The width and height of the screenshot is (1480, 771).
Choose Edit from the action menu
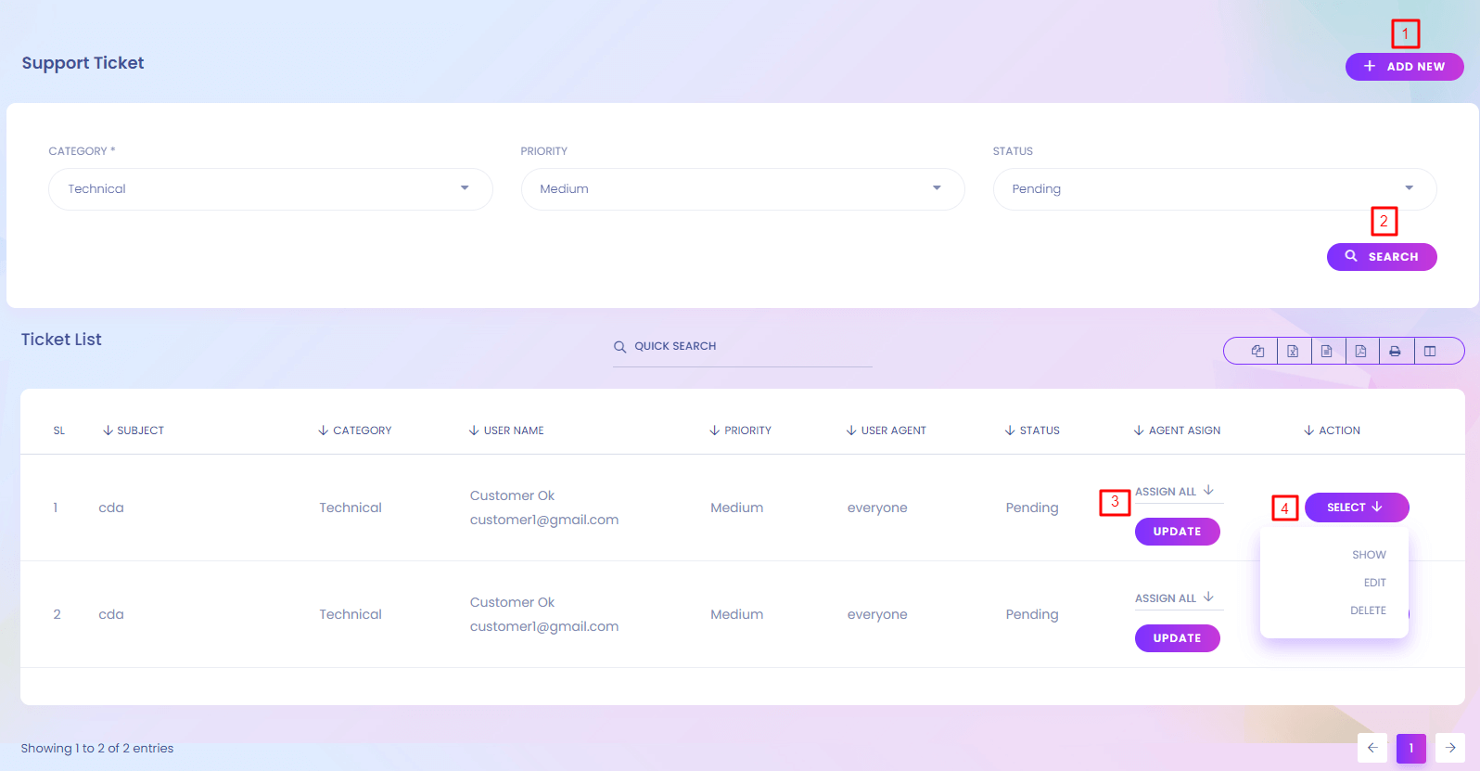1374,583
